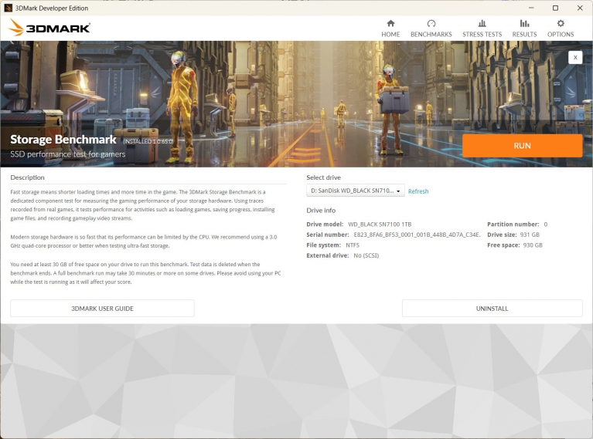Click the file system value NTFS
The height and width of the screenshot is (439, 593).
353,245
